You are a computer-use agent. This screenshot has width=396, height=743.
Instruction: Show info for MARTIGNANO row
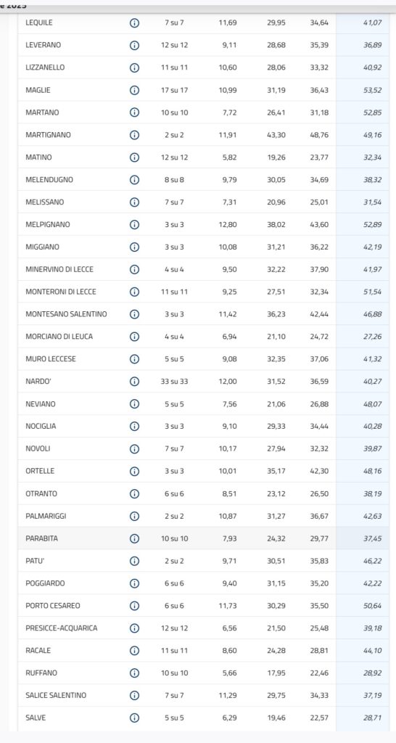(x=134, y=135)
